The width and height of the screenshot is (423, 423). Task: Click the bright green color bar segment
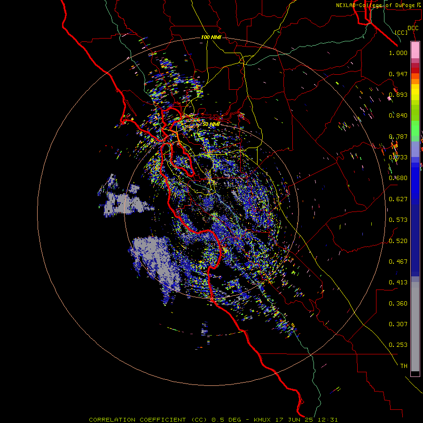click(x=415, y=128)
